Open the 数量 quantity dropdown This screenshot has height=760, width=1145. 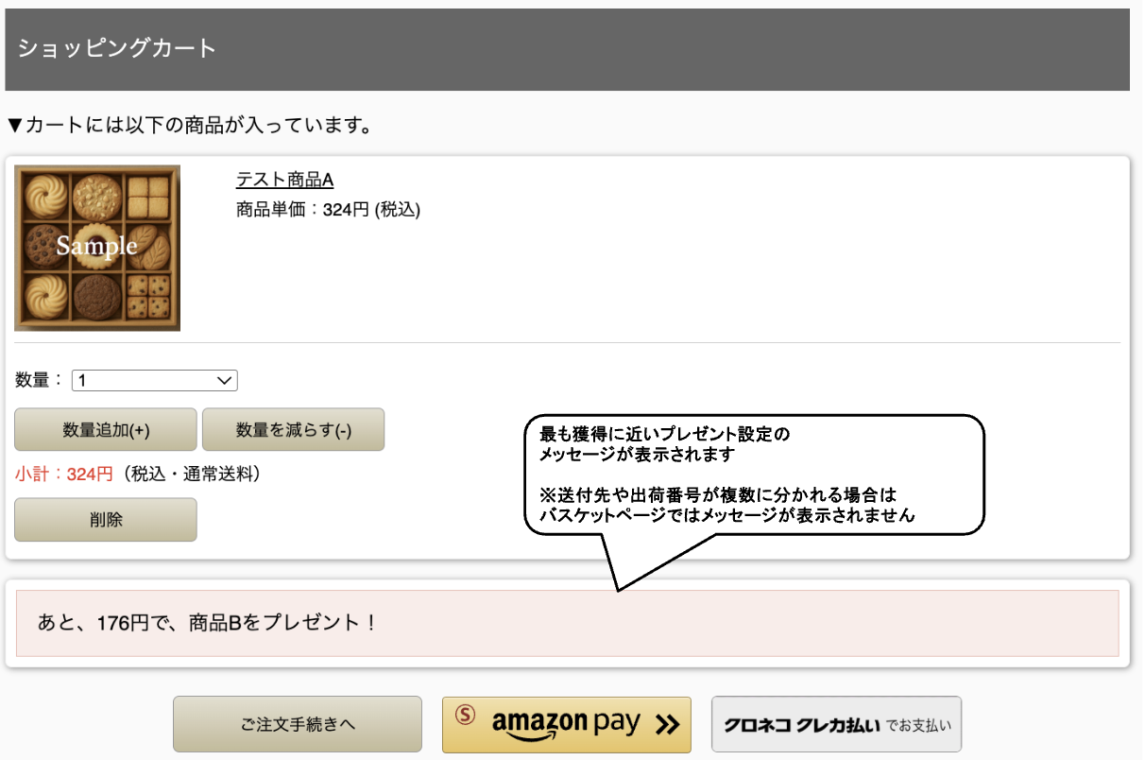click(x=154, y=380)
